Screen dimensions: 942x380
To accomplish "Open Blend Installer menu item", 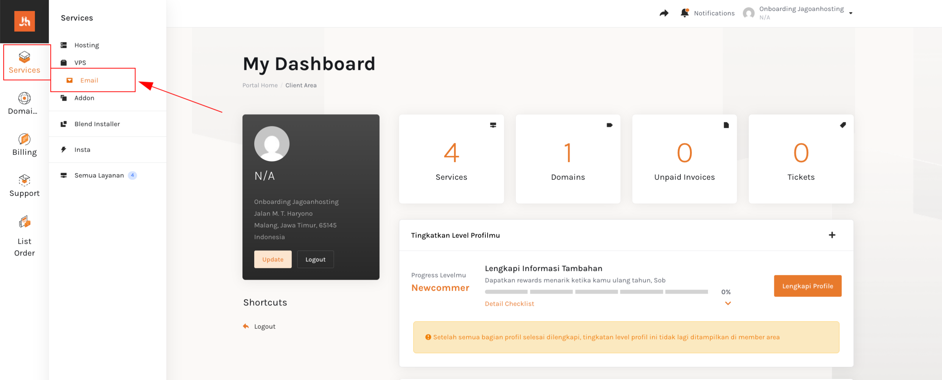I will 97,124.
